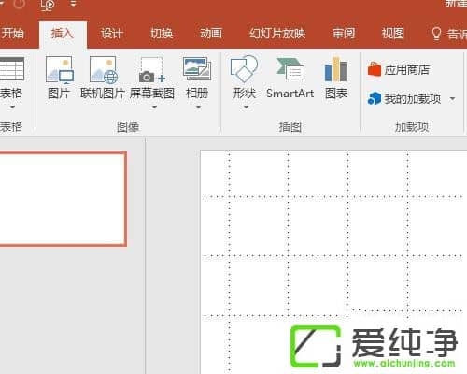467x374 pixels.
Task: Switch to the 设计 Design tab
Action: 112,34
